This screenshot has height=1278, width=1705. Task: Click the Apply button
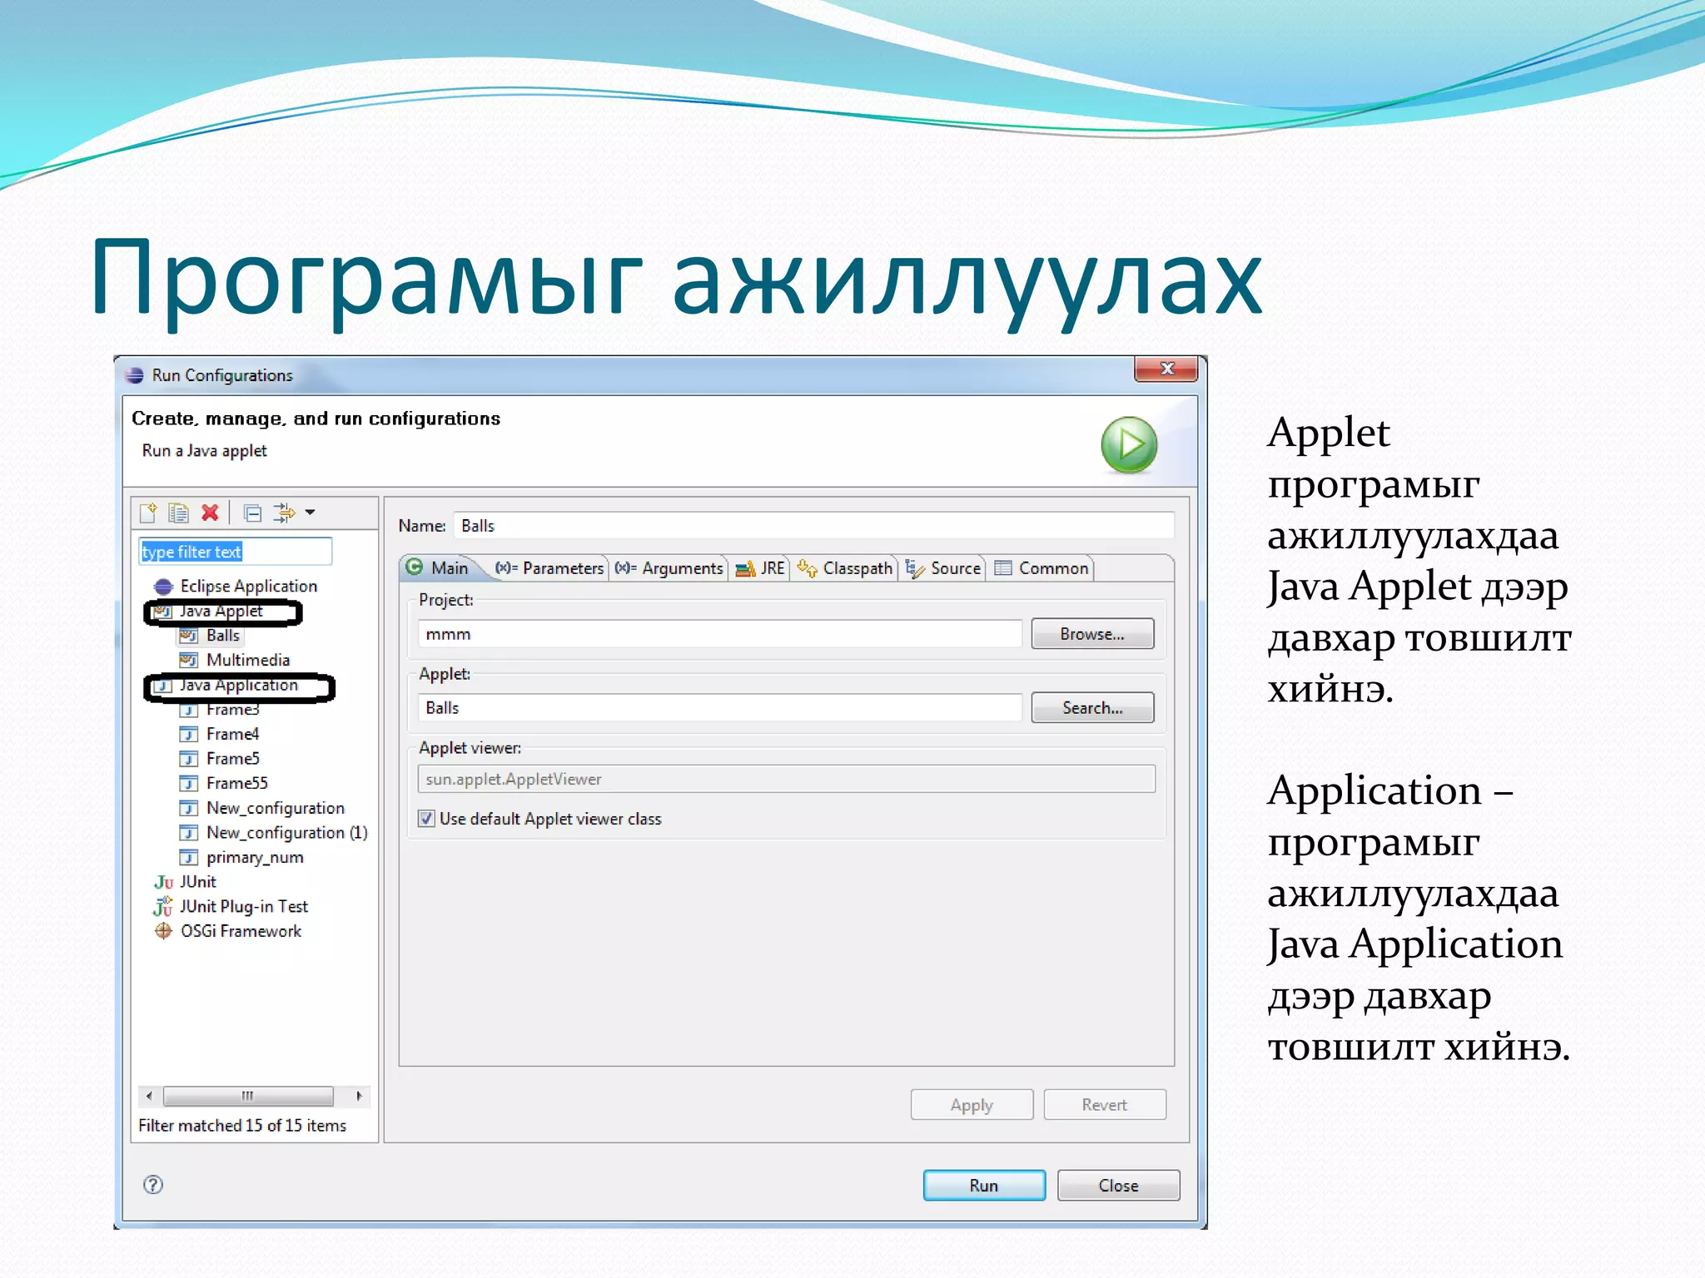(972, 1105)
